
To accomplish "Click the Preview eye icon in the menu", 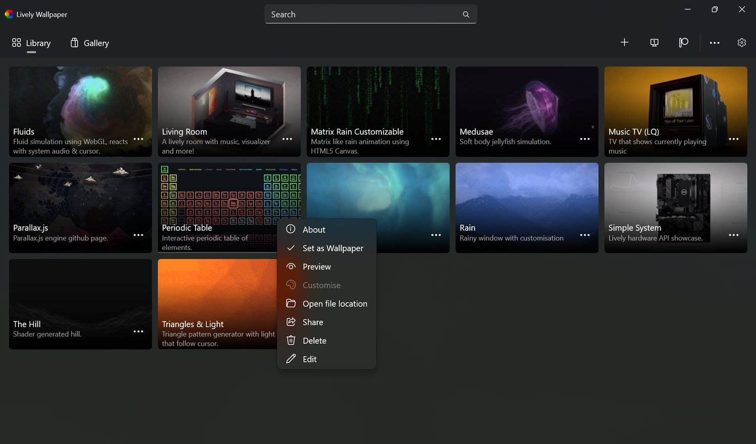I will 291,267.
